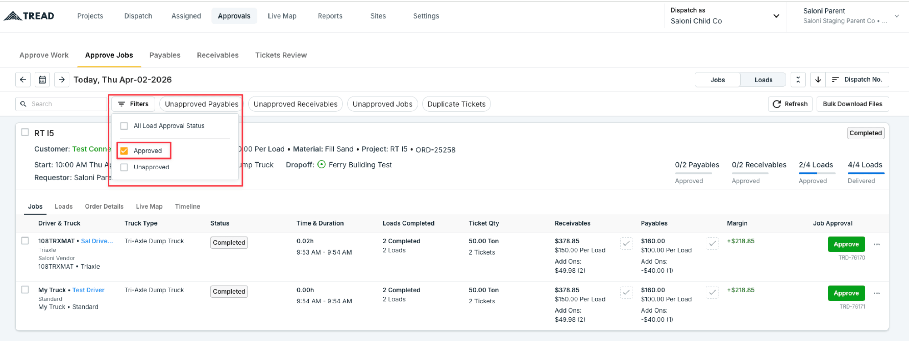Switch to Approve Jobs tab
This screenshot has height=341, width=909.
(109, 55)
